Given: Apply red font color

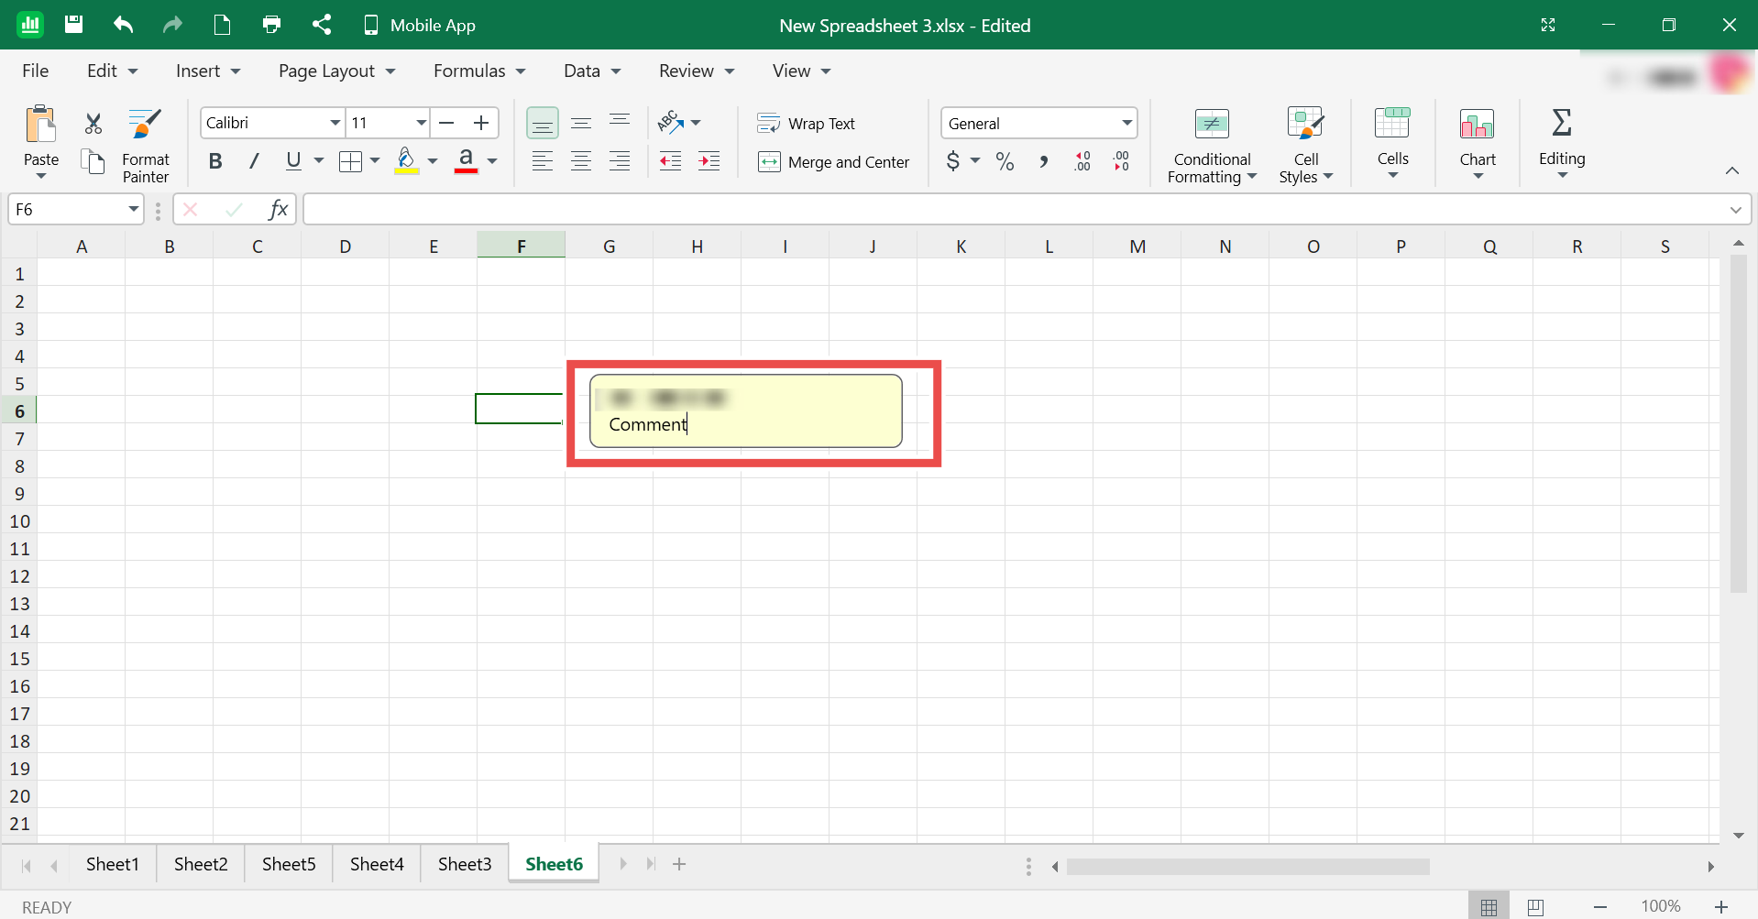Looking at the screenshot, I should pos(466,161).
